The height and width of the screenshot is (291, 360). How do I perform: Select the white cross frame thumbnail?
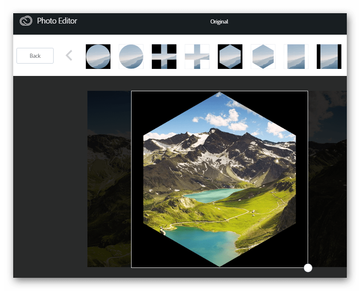(x=197, y=57)
